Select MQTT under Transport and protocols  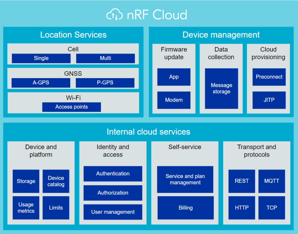click(x=272, y=181)
